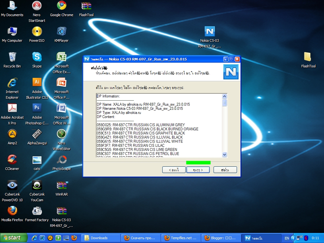Open Microsoft Office PowerPoint shortcut
324x243 pixels.
61,89
